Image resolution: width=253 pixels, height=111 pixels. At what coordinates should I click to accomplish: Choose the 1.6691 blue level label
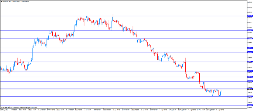pos(250,77)
